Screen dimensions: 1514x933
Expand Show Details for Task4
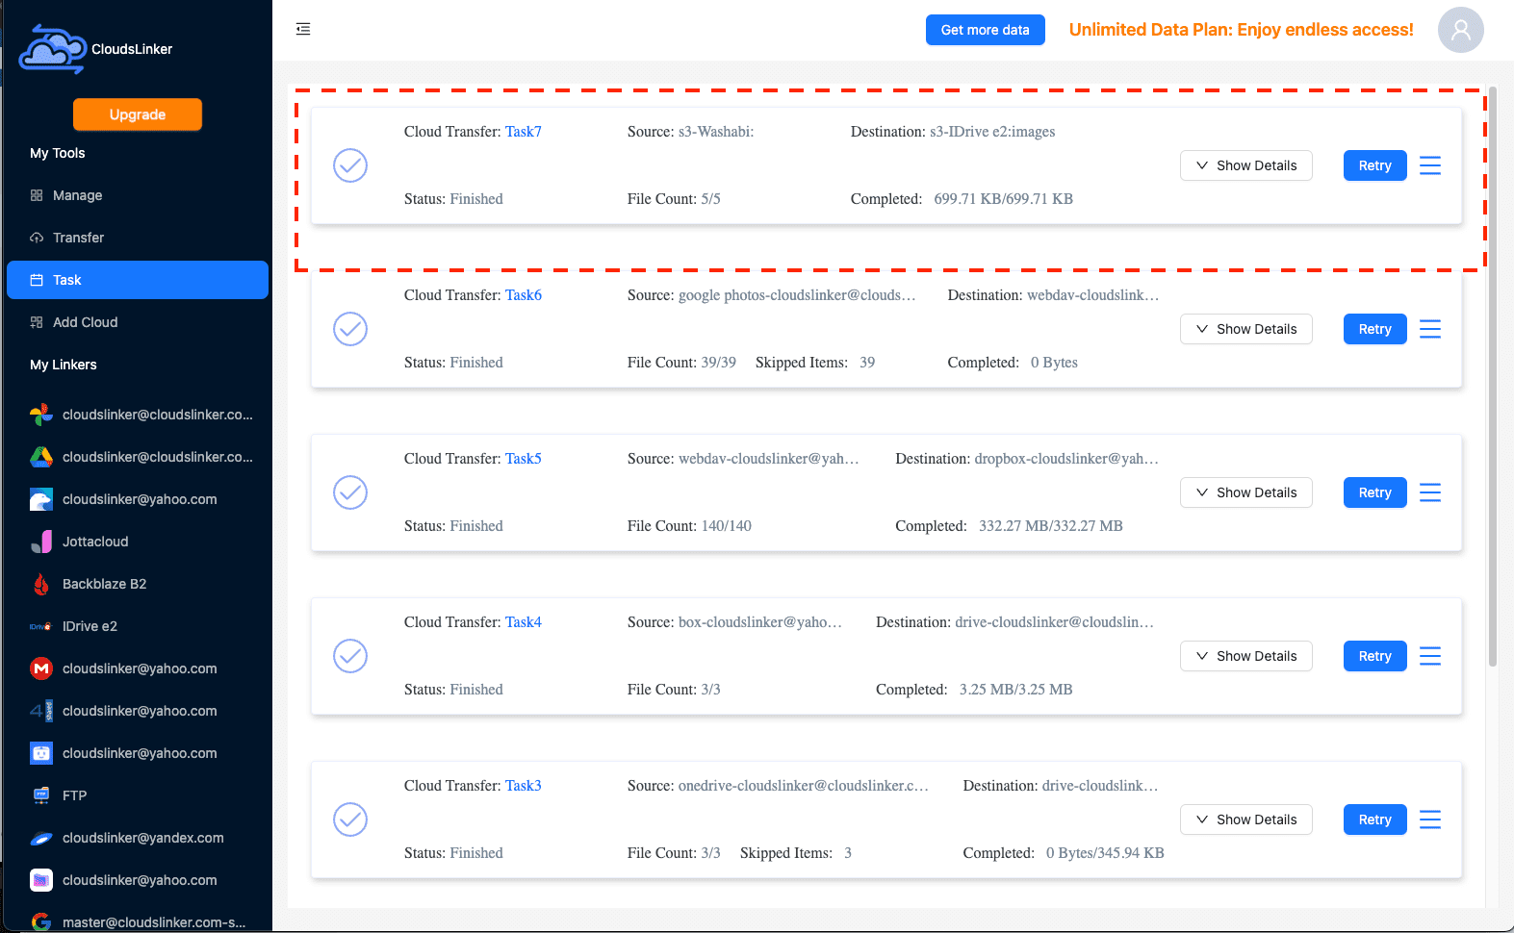tap(1246, 656)
